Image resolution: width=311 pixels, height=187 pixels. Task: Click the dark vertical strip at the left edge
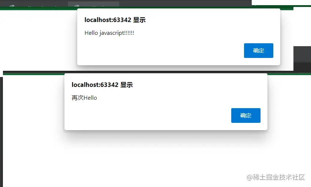click(x=1, y=131)
